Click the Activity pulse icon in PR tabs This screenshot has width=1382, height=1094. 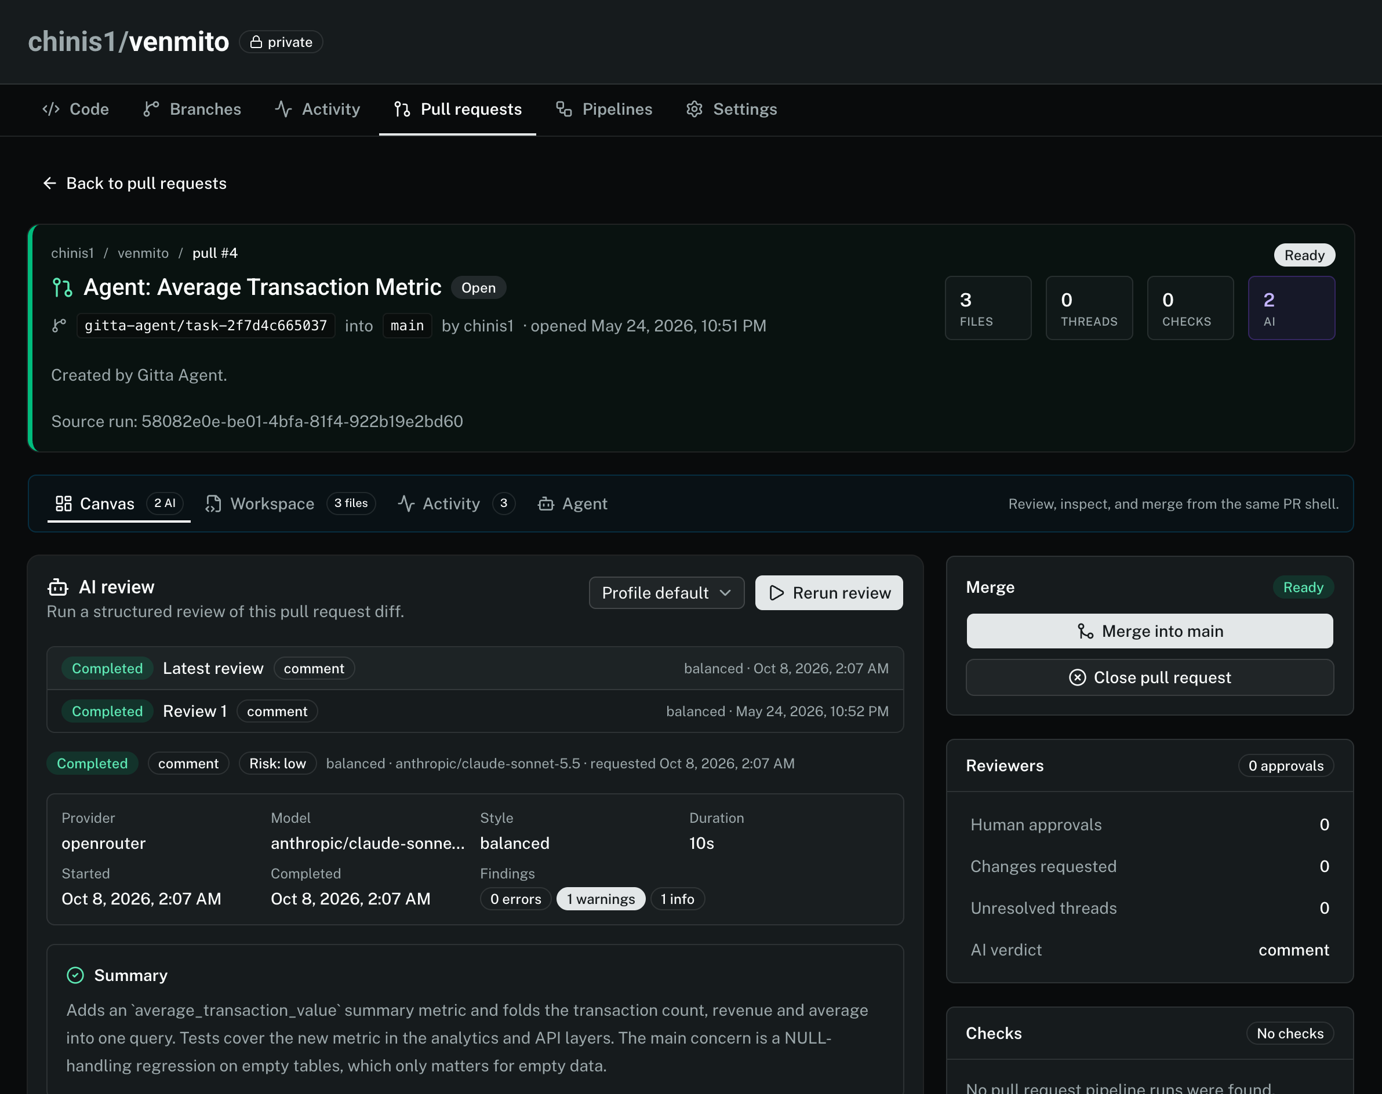click(406, 504)
